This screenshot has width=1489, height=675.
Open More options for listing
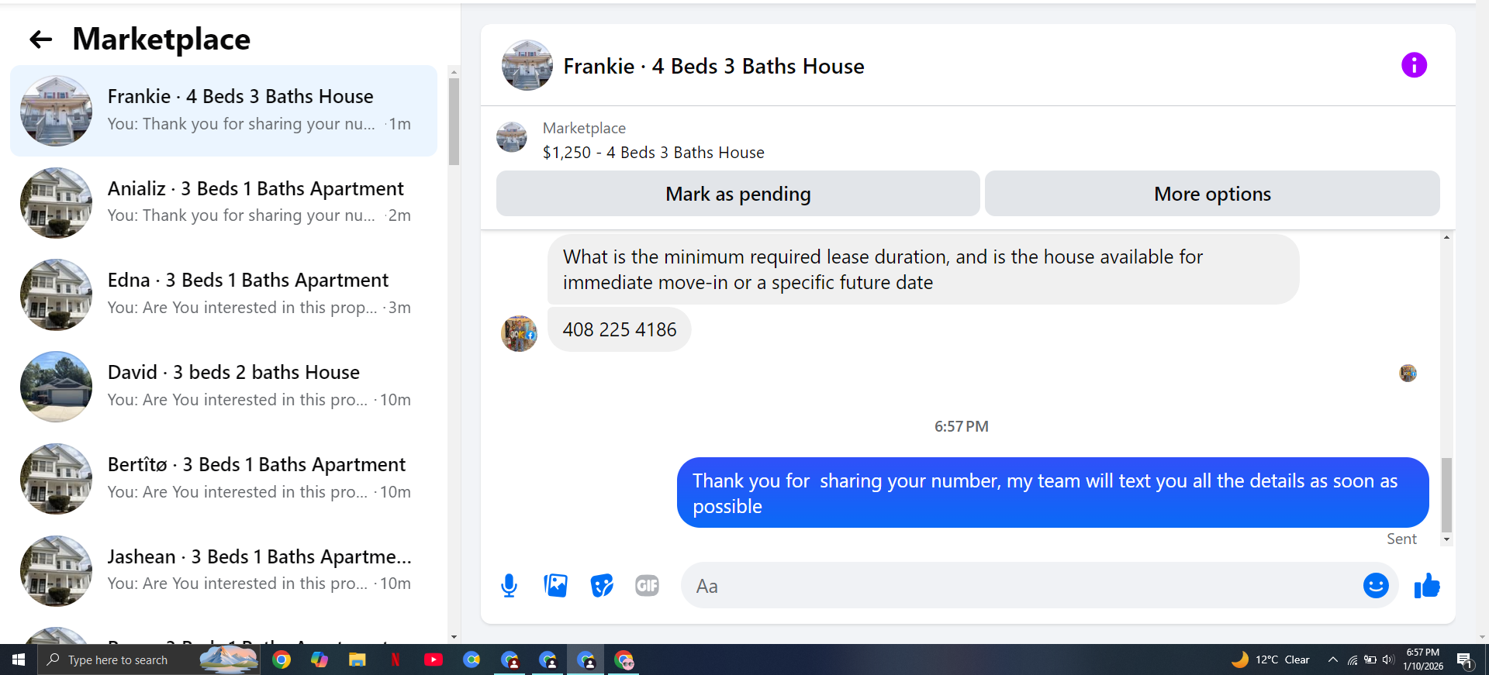(1212, 194)
